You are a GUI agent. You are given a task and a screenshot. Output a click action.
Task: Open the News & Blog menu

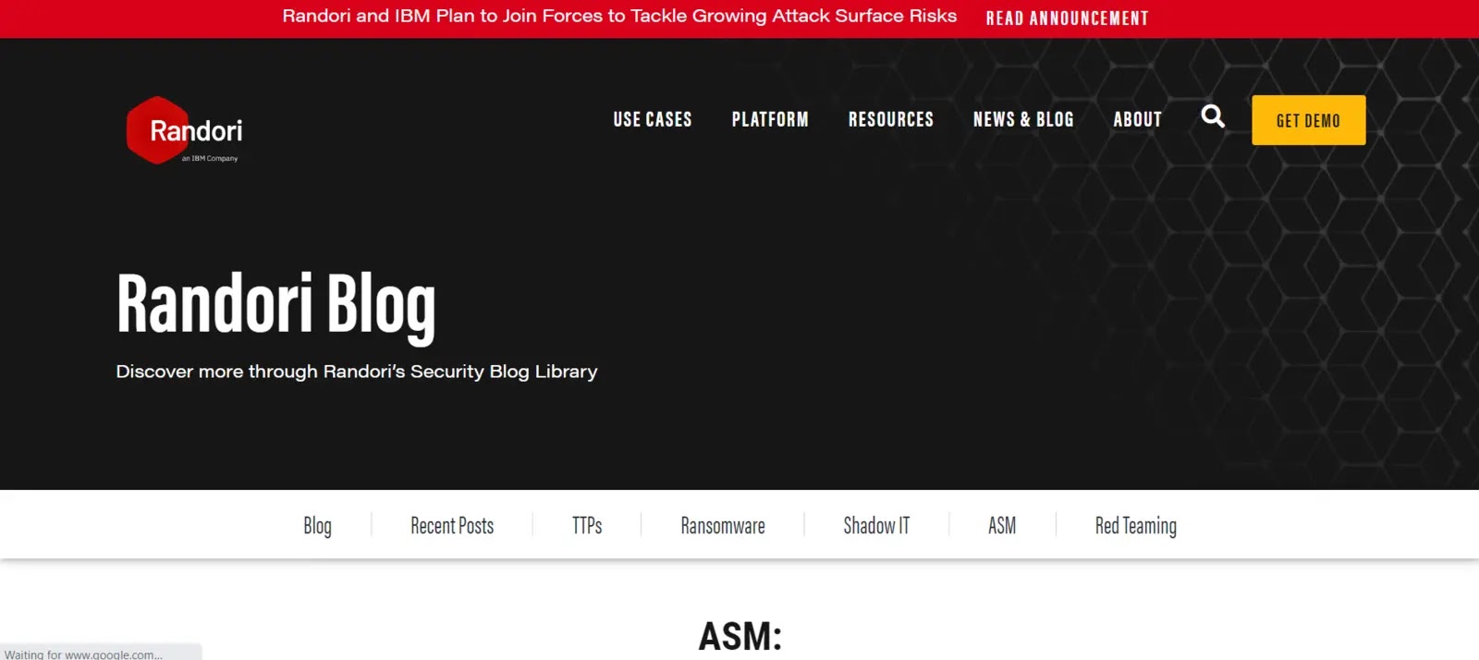click(1023, 119)
